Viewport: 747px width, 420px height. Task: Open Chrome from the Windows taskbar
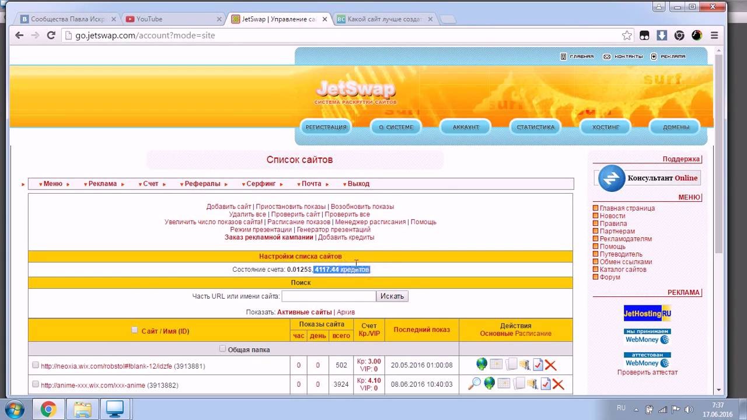coord(48,408)
